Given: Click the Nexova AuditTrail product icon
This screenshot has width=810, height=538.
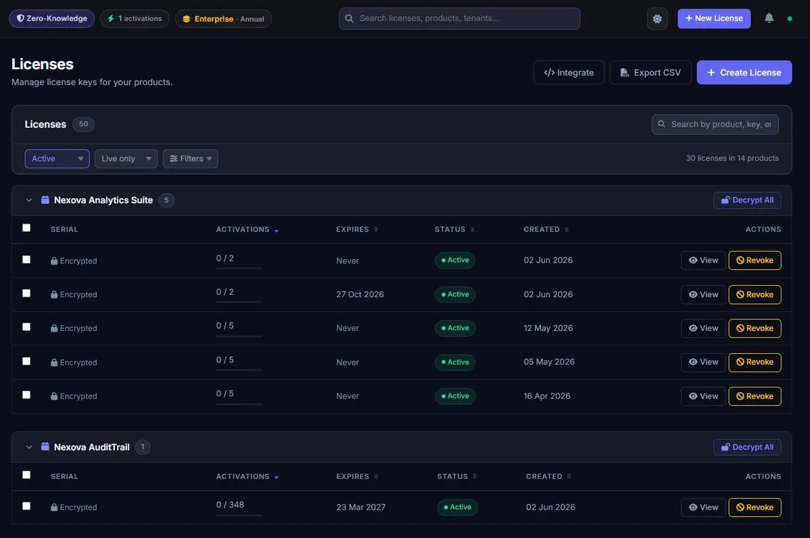Looking at the screenshot, I should pyautogui.click(x=45, y=447).
